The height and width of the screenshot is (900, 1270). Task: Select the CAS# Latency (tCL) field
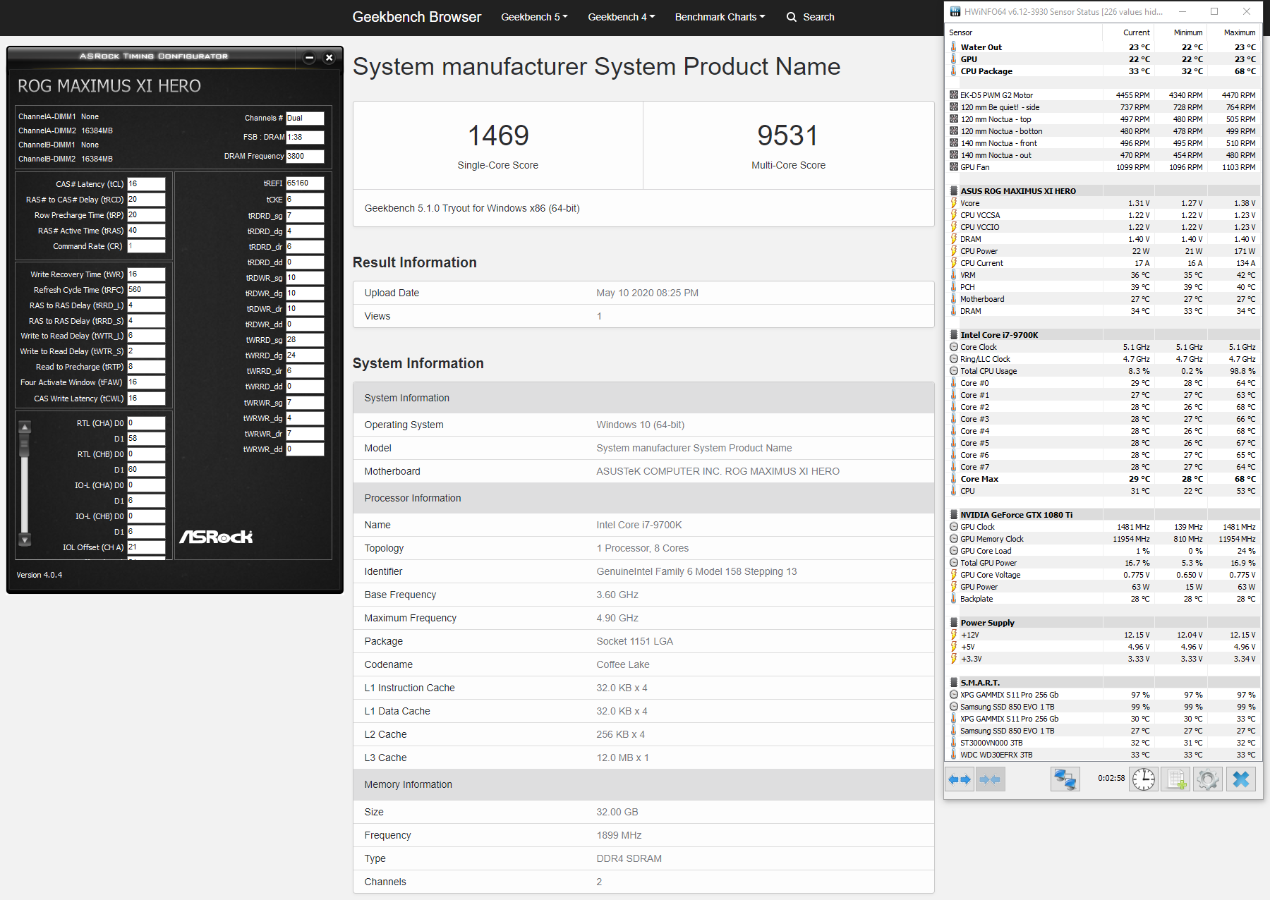[146, 184]
